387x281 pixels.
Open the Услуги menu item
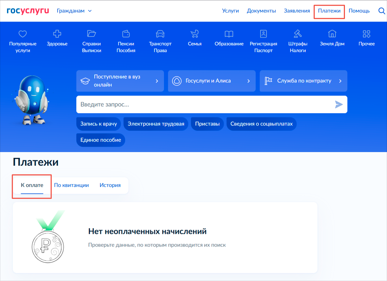230,11
